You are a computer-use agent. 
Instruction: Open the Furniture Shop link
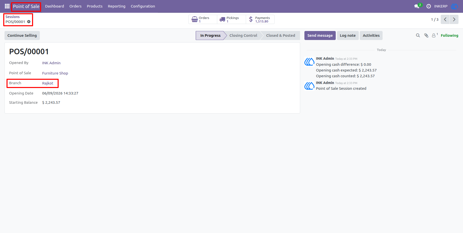(55, 73)
